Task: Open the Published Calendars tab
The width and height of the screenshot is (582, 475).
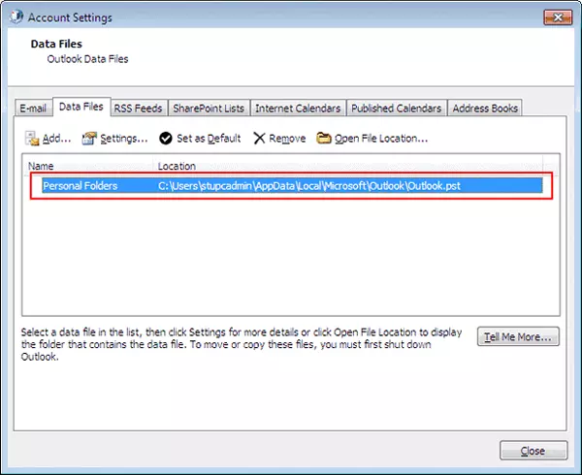Action: point(397,108)
